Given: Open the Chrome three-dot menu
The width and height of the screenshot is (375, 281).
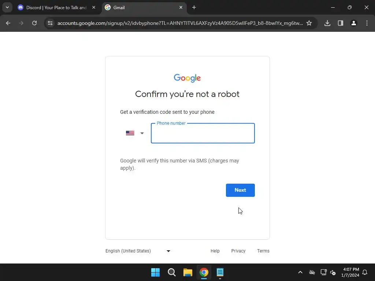Looking at the screenshot, I should 367,23.
